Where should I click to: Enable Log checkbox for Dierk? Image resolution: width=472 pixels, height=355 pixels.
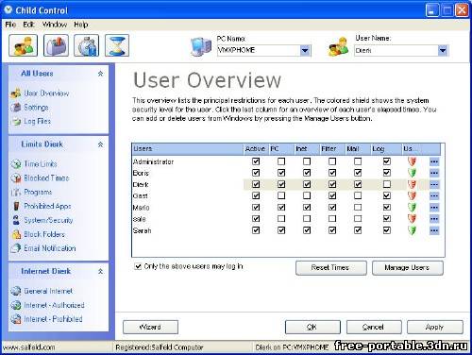coord(387,184)
